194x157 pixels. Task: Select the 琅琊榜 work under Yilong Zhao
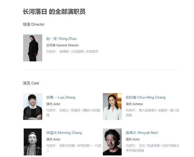[64, 52]
